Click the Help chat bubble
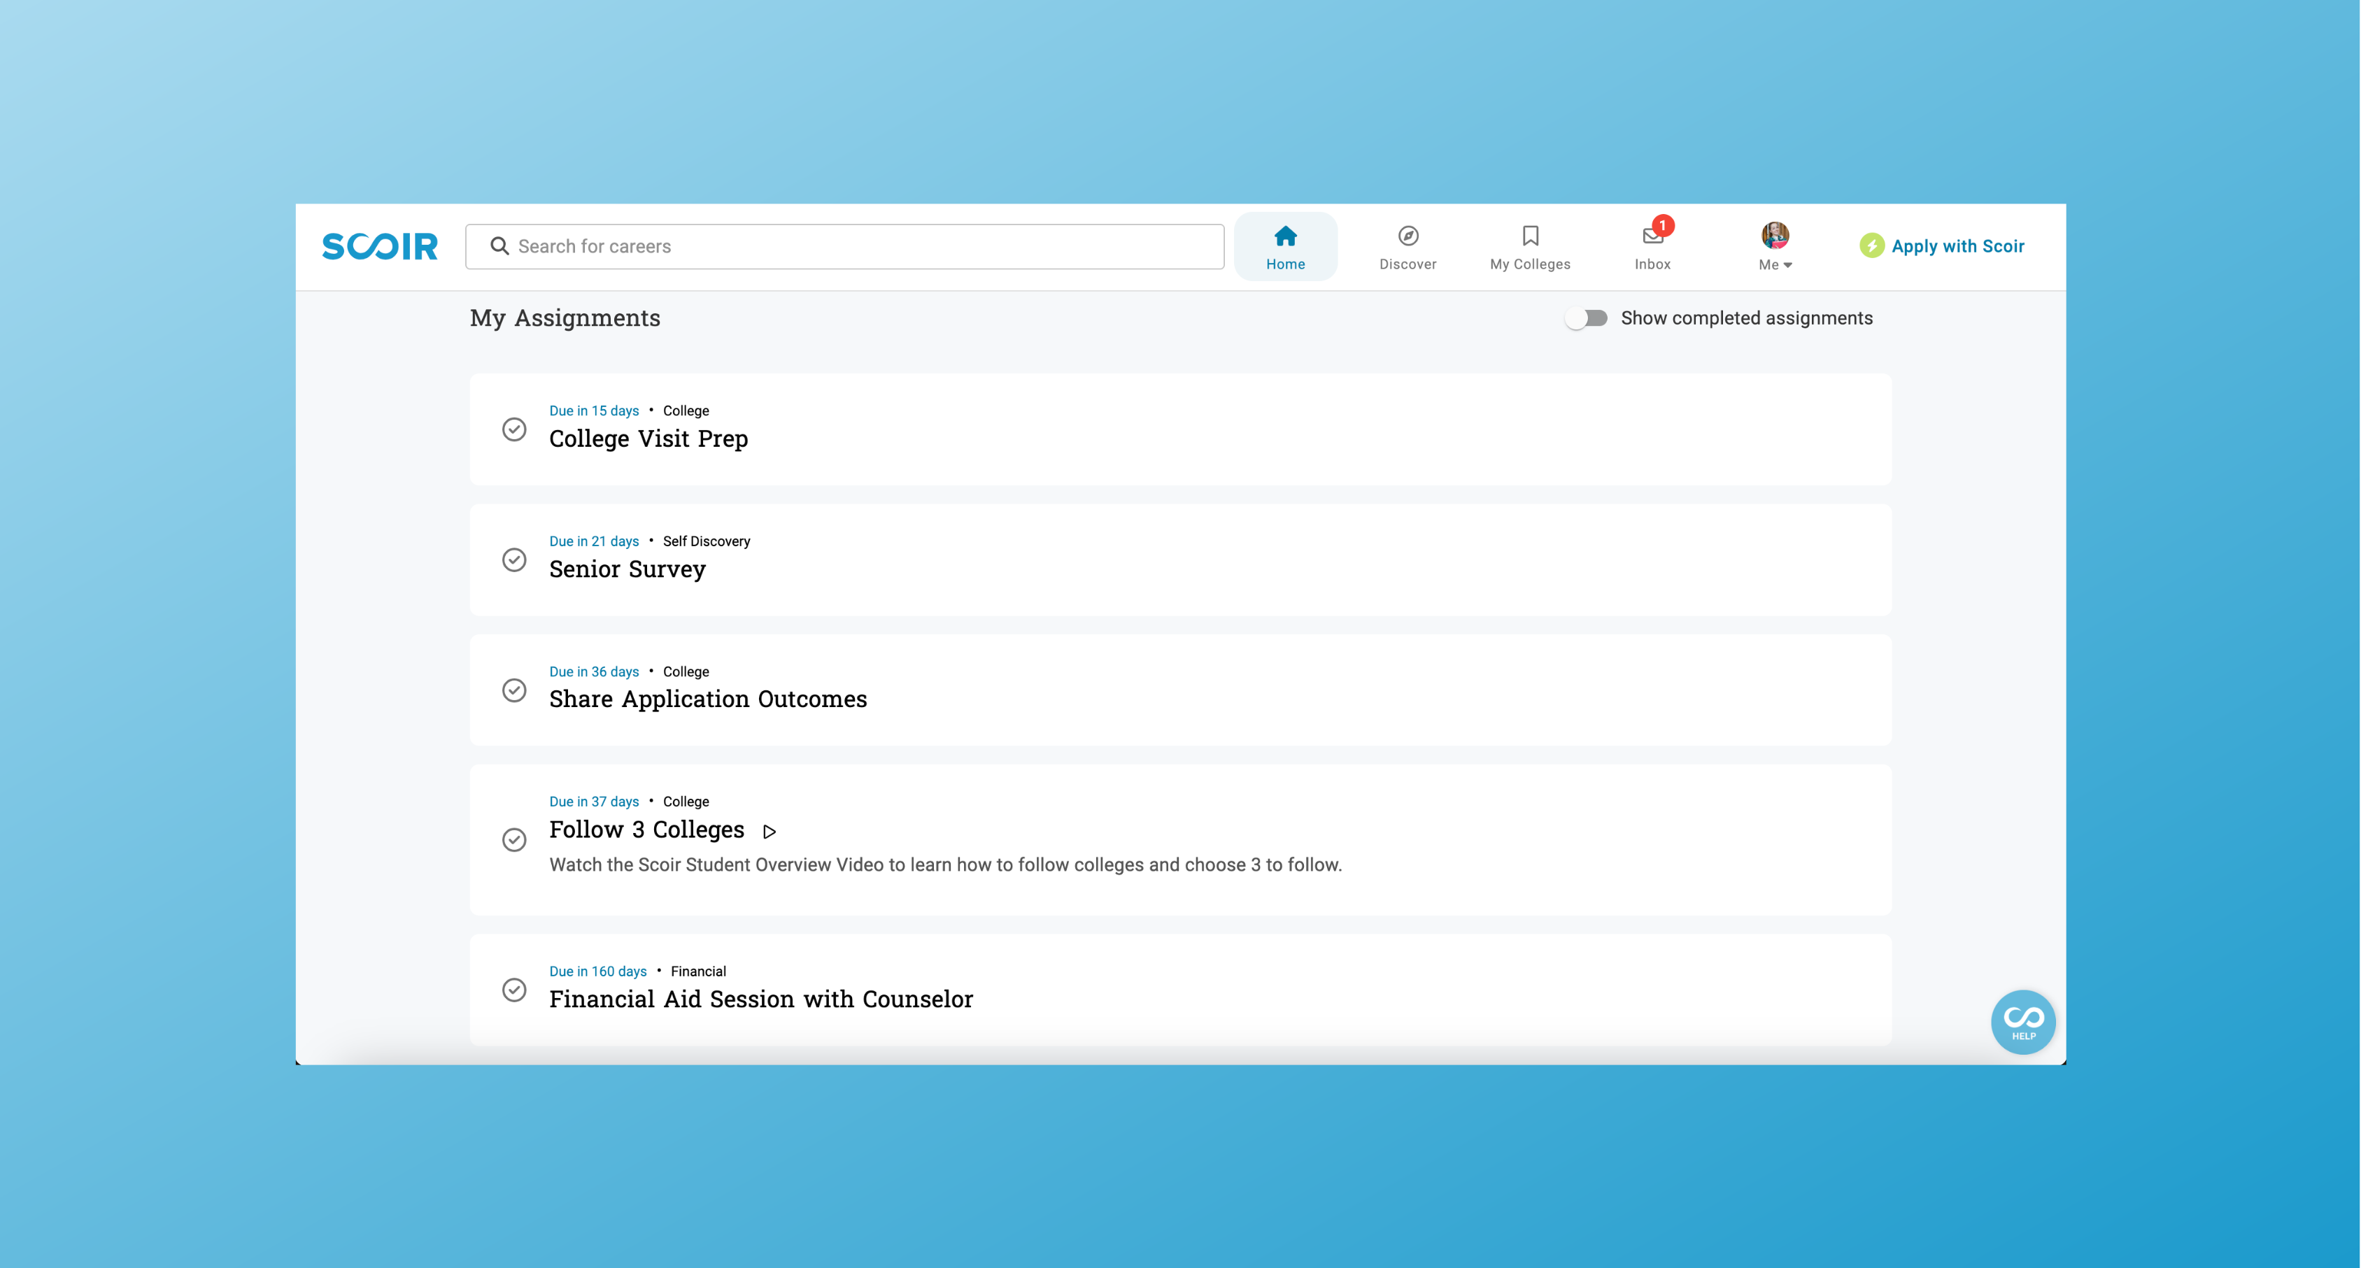Viewport: 2361px width, 1268px height. point(2023,1022)
